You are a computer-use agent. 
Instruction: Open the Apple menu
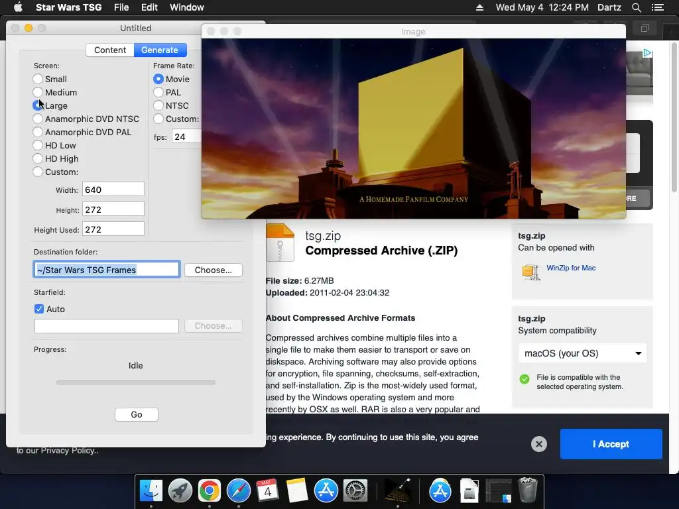[18, 7]
